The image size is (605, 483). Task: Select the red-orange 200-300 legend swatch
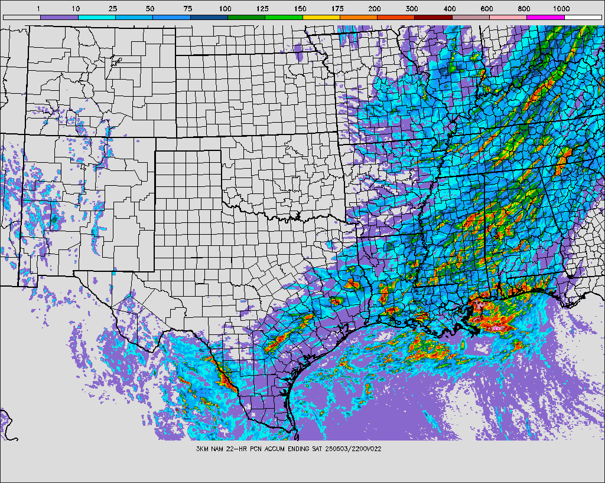(x=396, y=17)
